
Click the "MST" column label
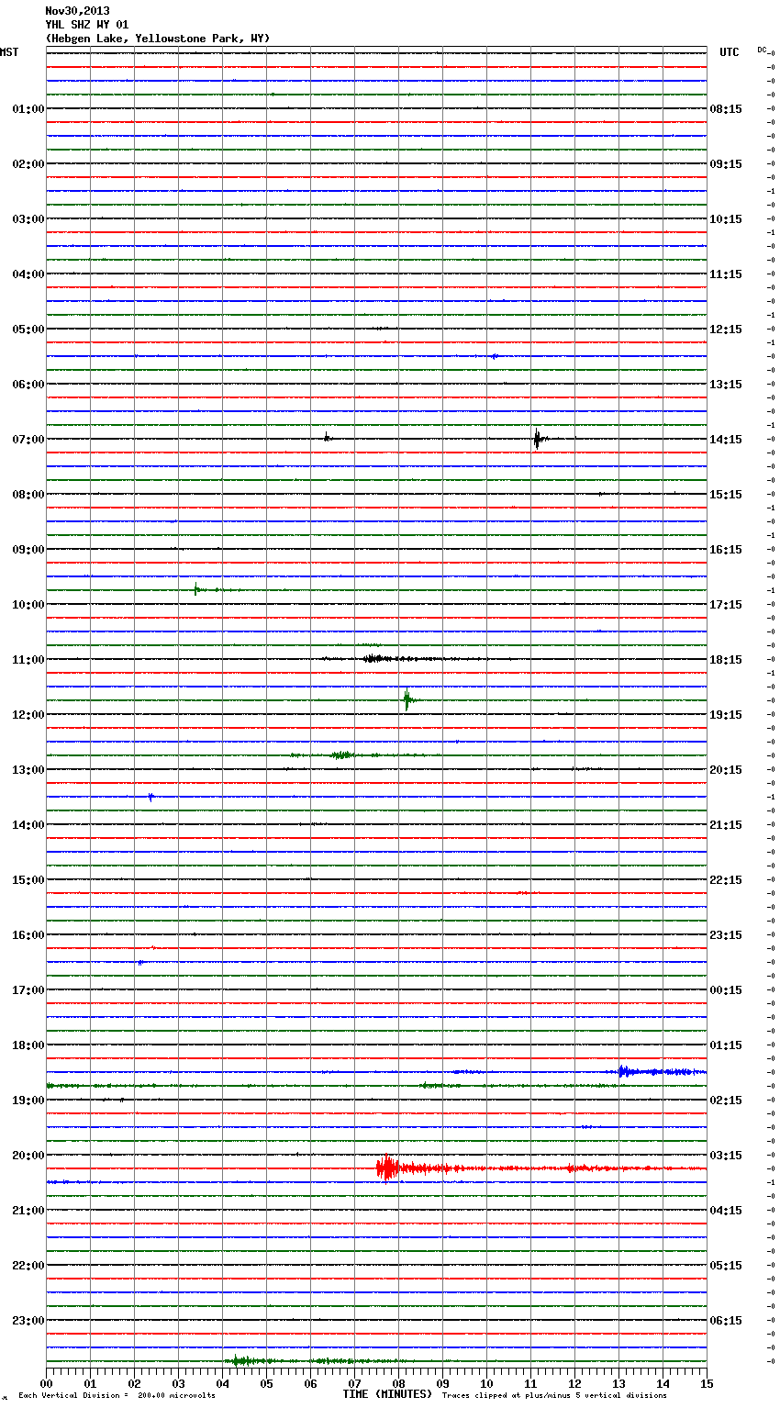pos(9,52)
